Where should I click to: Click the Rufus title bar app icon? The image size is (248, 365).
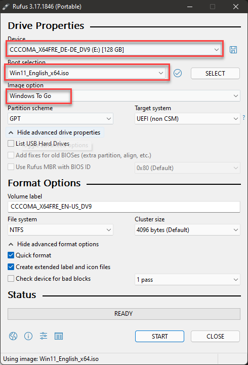click(6, 7)
